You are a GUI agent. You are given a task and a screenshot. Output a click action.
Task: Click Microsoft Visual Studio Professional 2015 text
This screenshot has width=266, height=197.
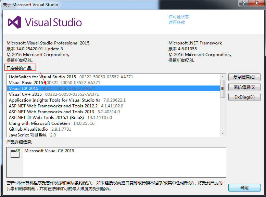[48, 43]
